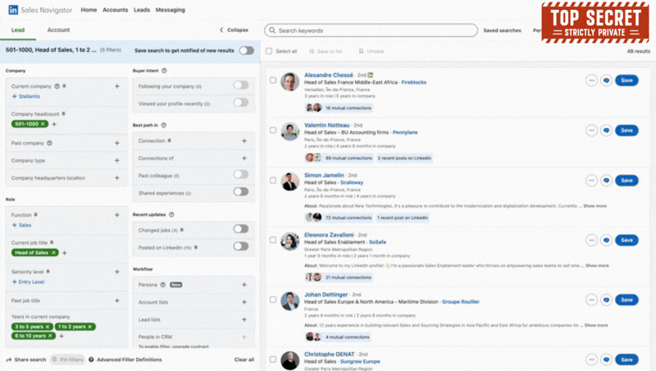Check the Select all checkbox

270,51
